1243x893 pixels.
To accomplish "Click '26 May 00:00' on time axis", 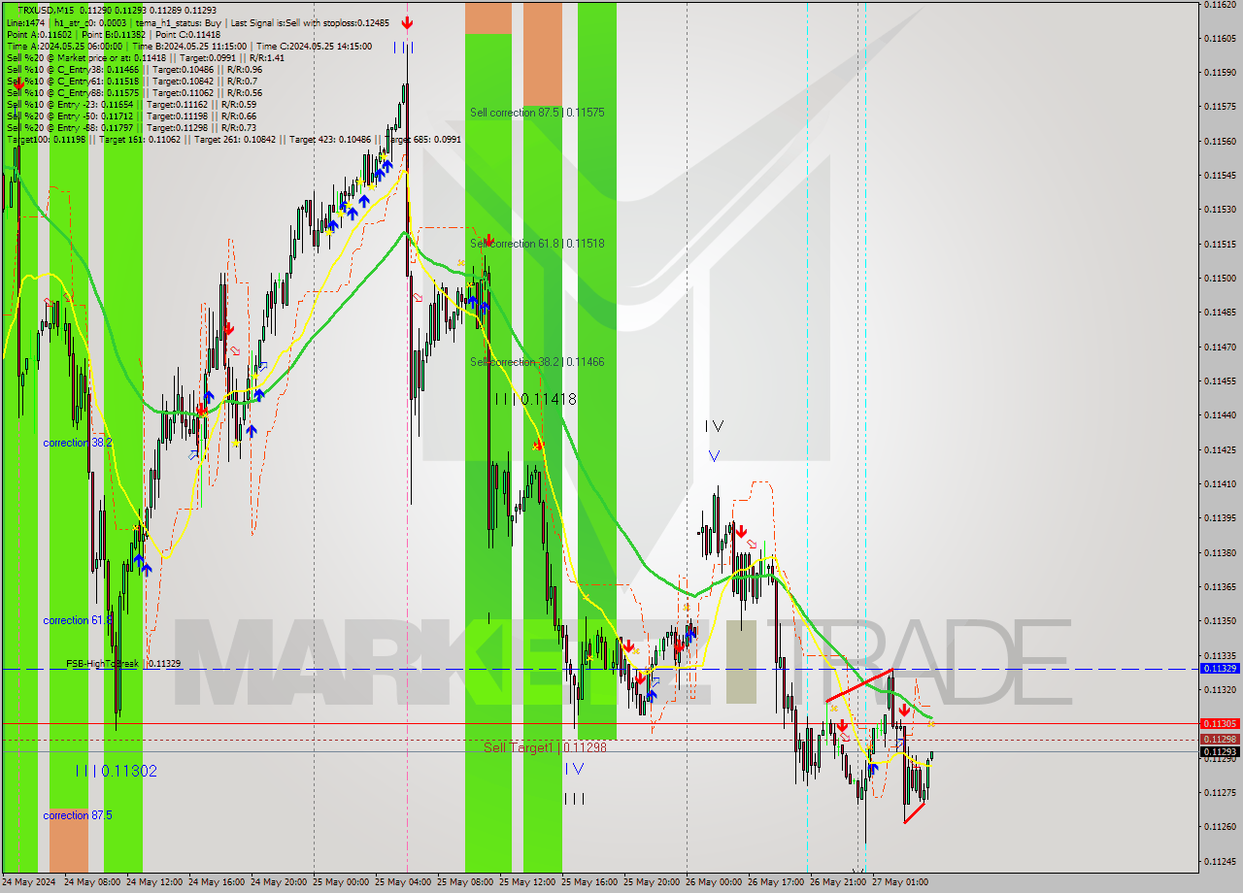I will (x=714, y=882).
